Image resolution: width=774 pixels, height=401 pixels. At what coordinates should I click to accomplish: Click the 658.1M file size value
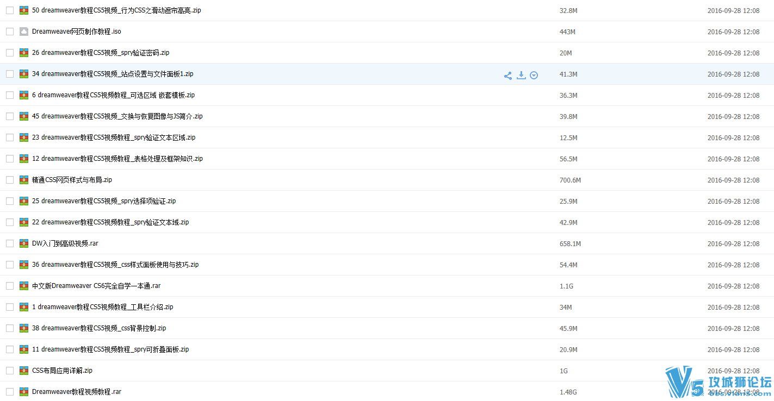pos(570,244)
